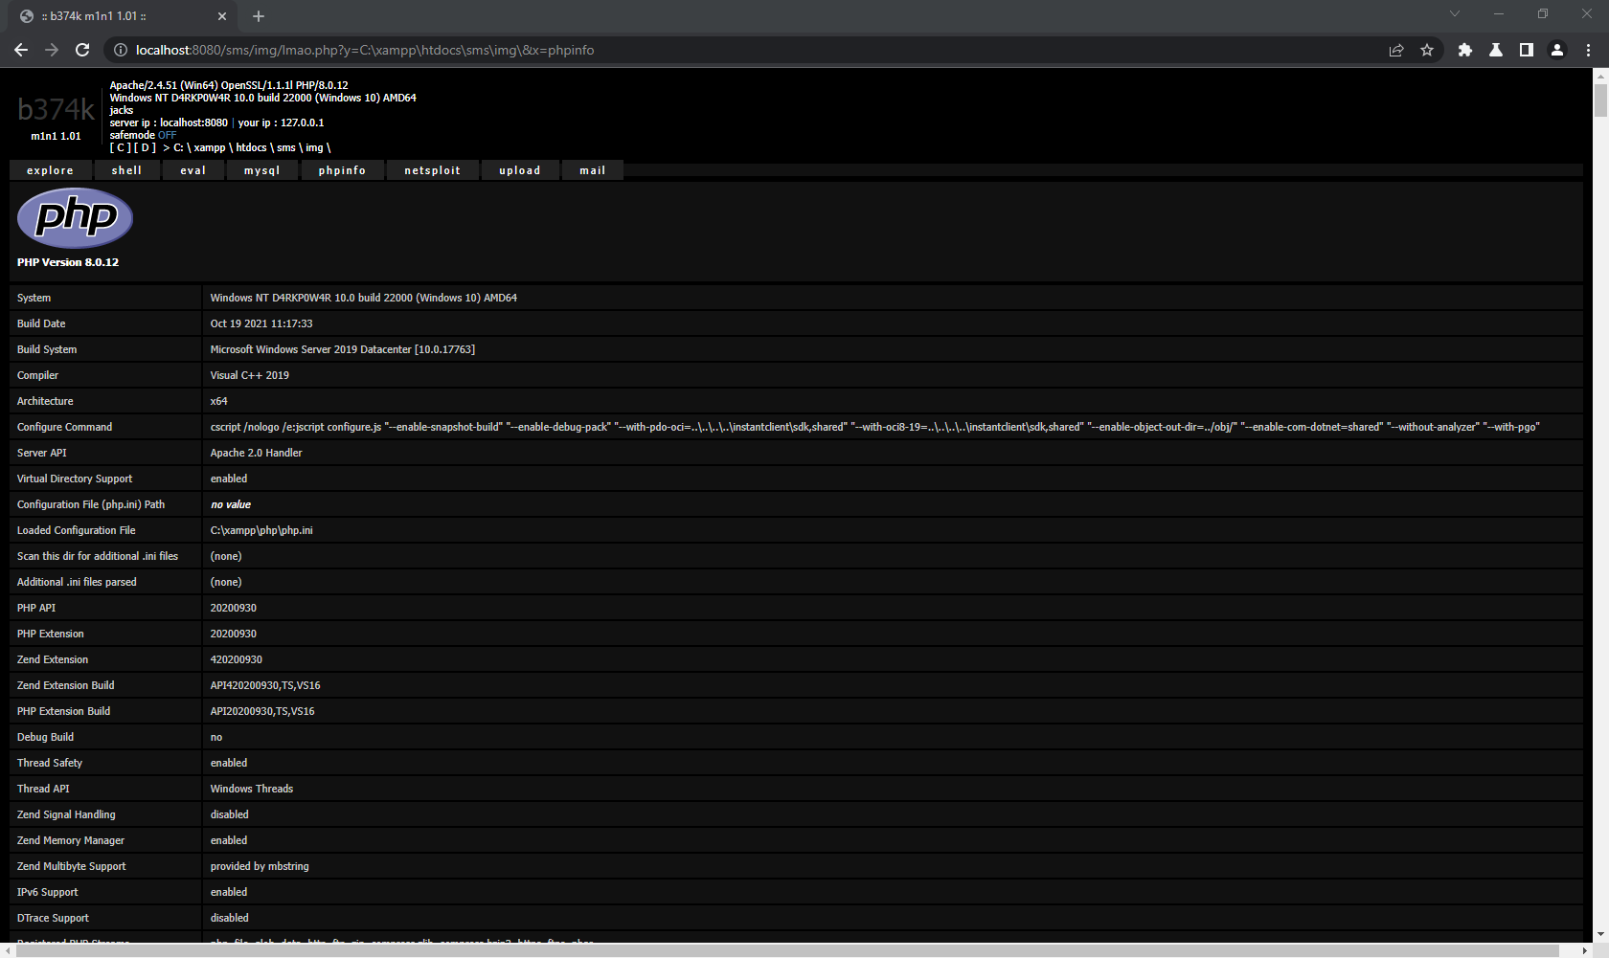The height and width of the screenshot is (958, 1609).
Task: Click the b374k logo title
Action: (56, 110)
